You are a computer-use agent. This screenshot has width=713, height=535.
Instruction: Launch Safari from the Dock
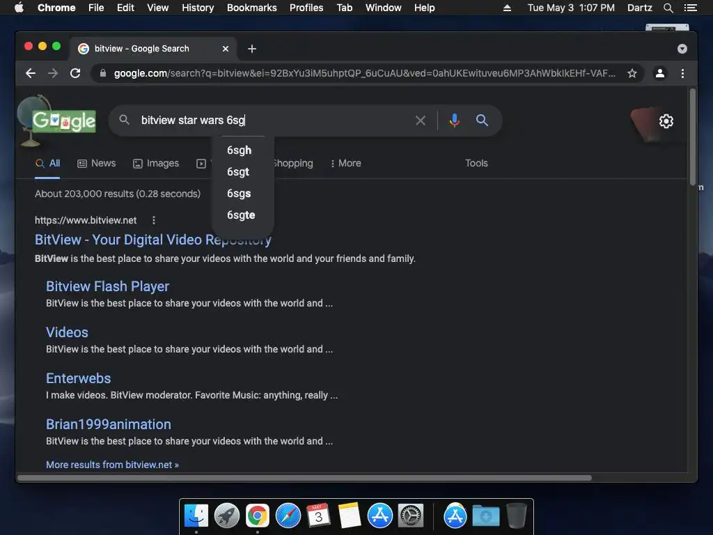288,515
